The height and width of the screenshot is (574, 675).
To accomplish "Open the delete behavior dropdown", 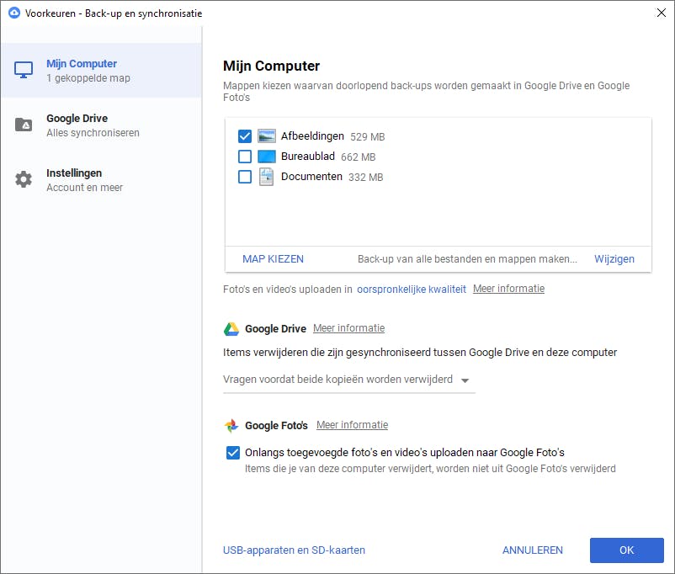I will pyautogui.click(x=465, y=380).
